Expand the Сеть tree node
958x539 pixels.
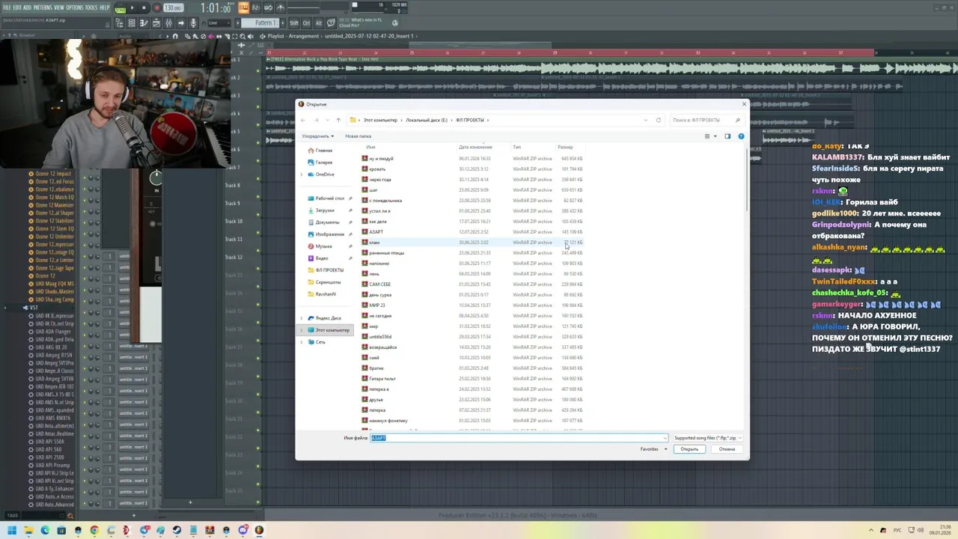click(302, 342)
